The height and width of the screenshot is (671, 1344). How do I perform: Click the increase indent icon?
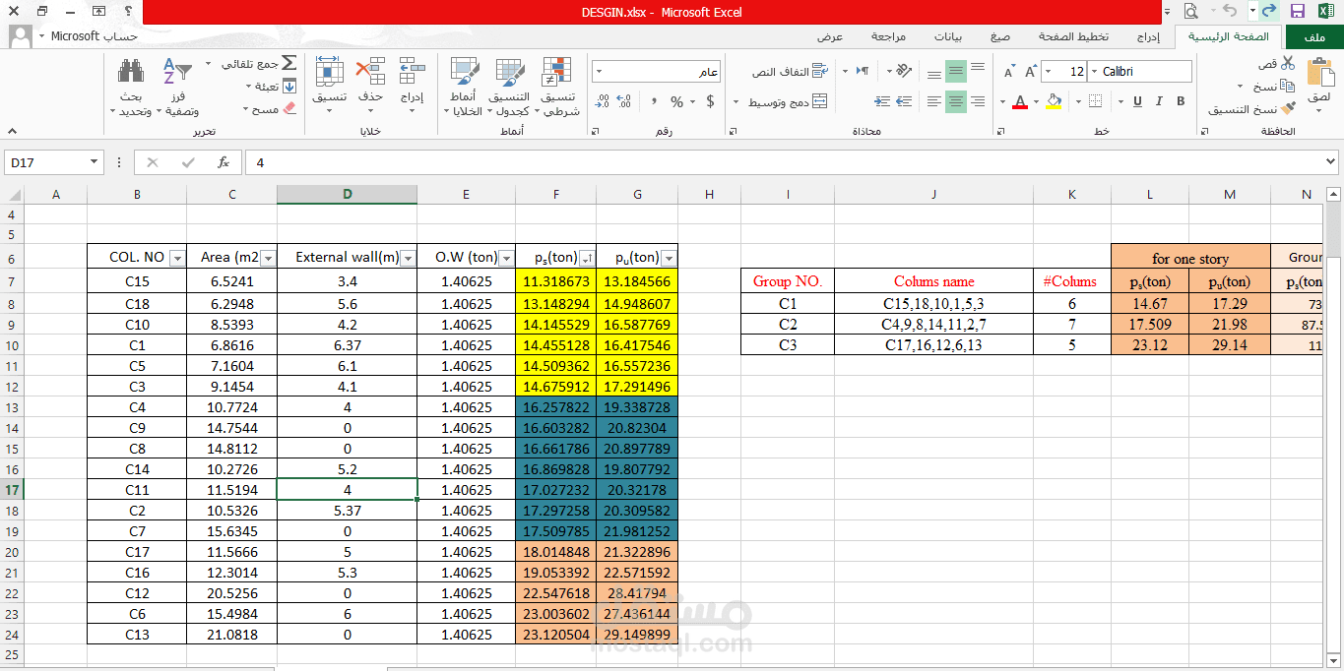(881, 101)
